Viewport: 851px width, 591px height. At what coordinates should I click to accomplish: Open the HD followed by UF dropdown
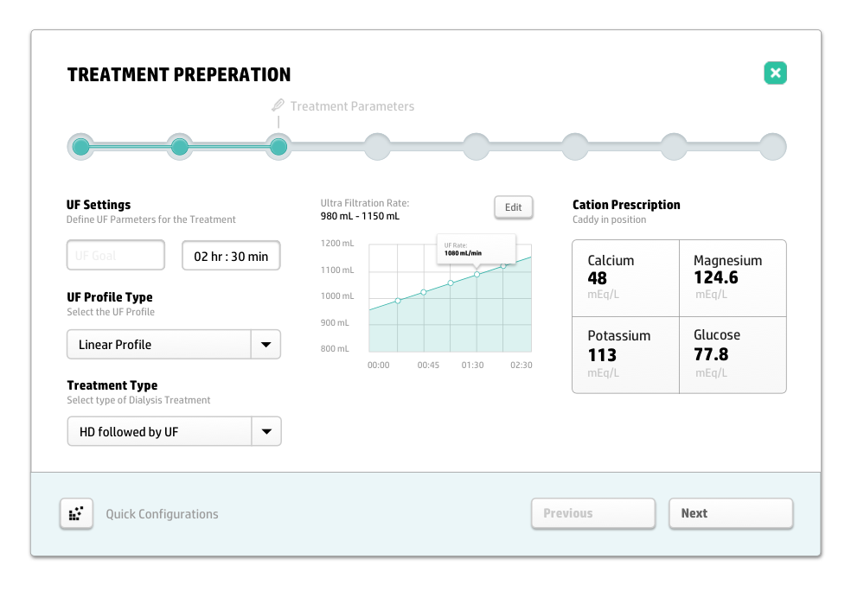click(174, 431)
